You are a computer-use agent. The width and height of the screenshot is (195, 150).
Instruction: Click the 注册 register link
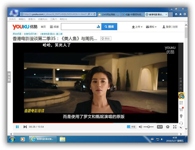click(175, 27)
